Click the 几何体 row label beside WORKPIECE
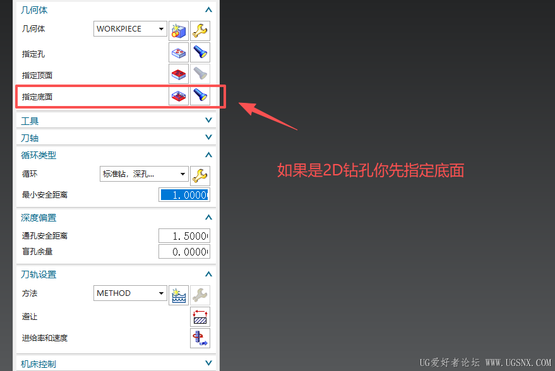 tap(33, 28)
